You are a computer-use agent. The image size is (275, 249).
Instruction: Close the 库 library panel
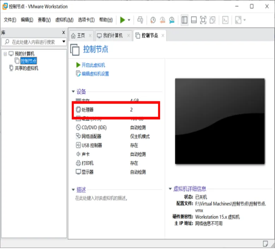[x=63, y=33]
